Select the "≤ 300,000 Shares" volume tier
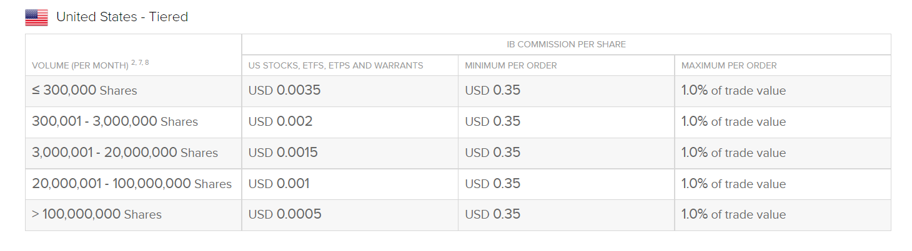This screenshot has width=912, height=251. 84,90
